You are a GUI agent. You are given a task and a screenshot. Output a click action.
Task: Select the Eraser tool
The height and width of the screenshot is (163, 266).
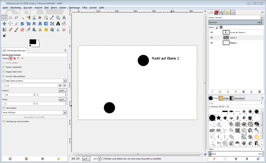click(x=22, y=30)
